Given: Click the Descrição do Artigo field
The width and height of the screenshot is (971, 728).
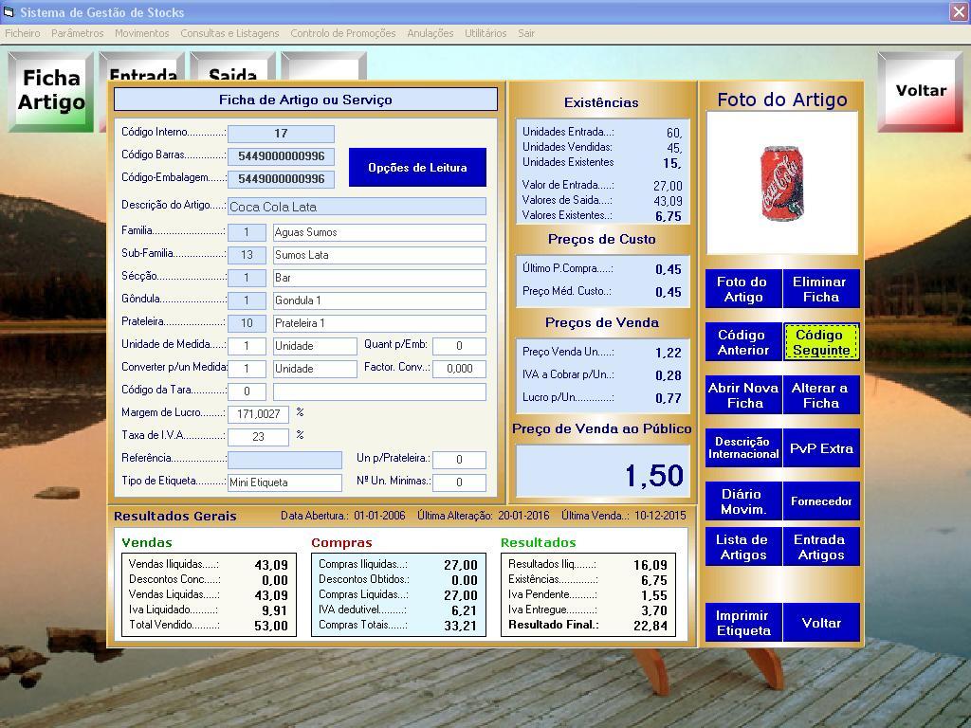Looking at the screenshot, I should [x=357, y=207].
